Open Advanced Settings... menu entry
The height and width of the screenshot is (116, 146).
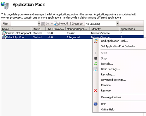tap(113, 80)
